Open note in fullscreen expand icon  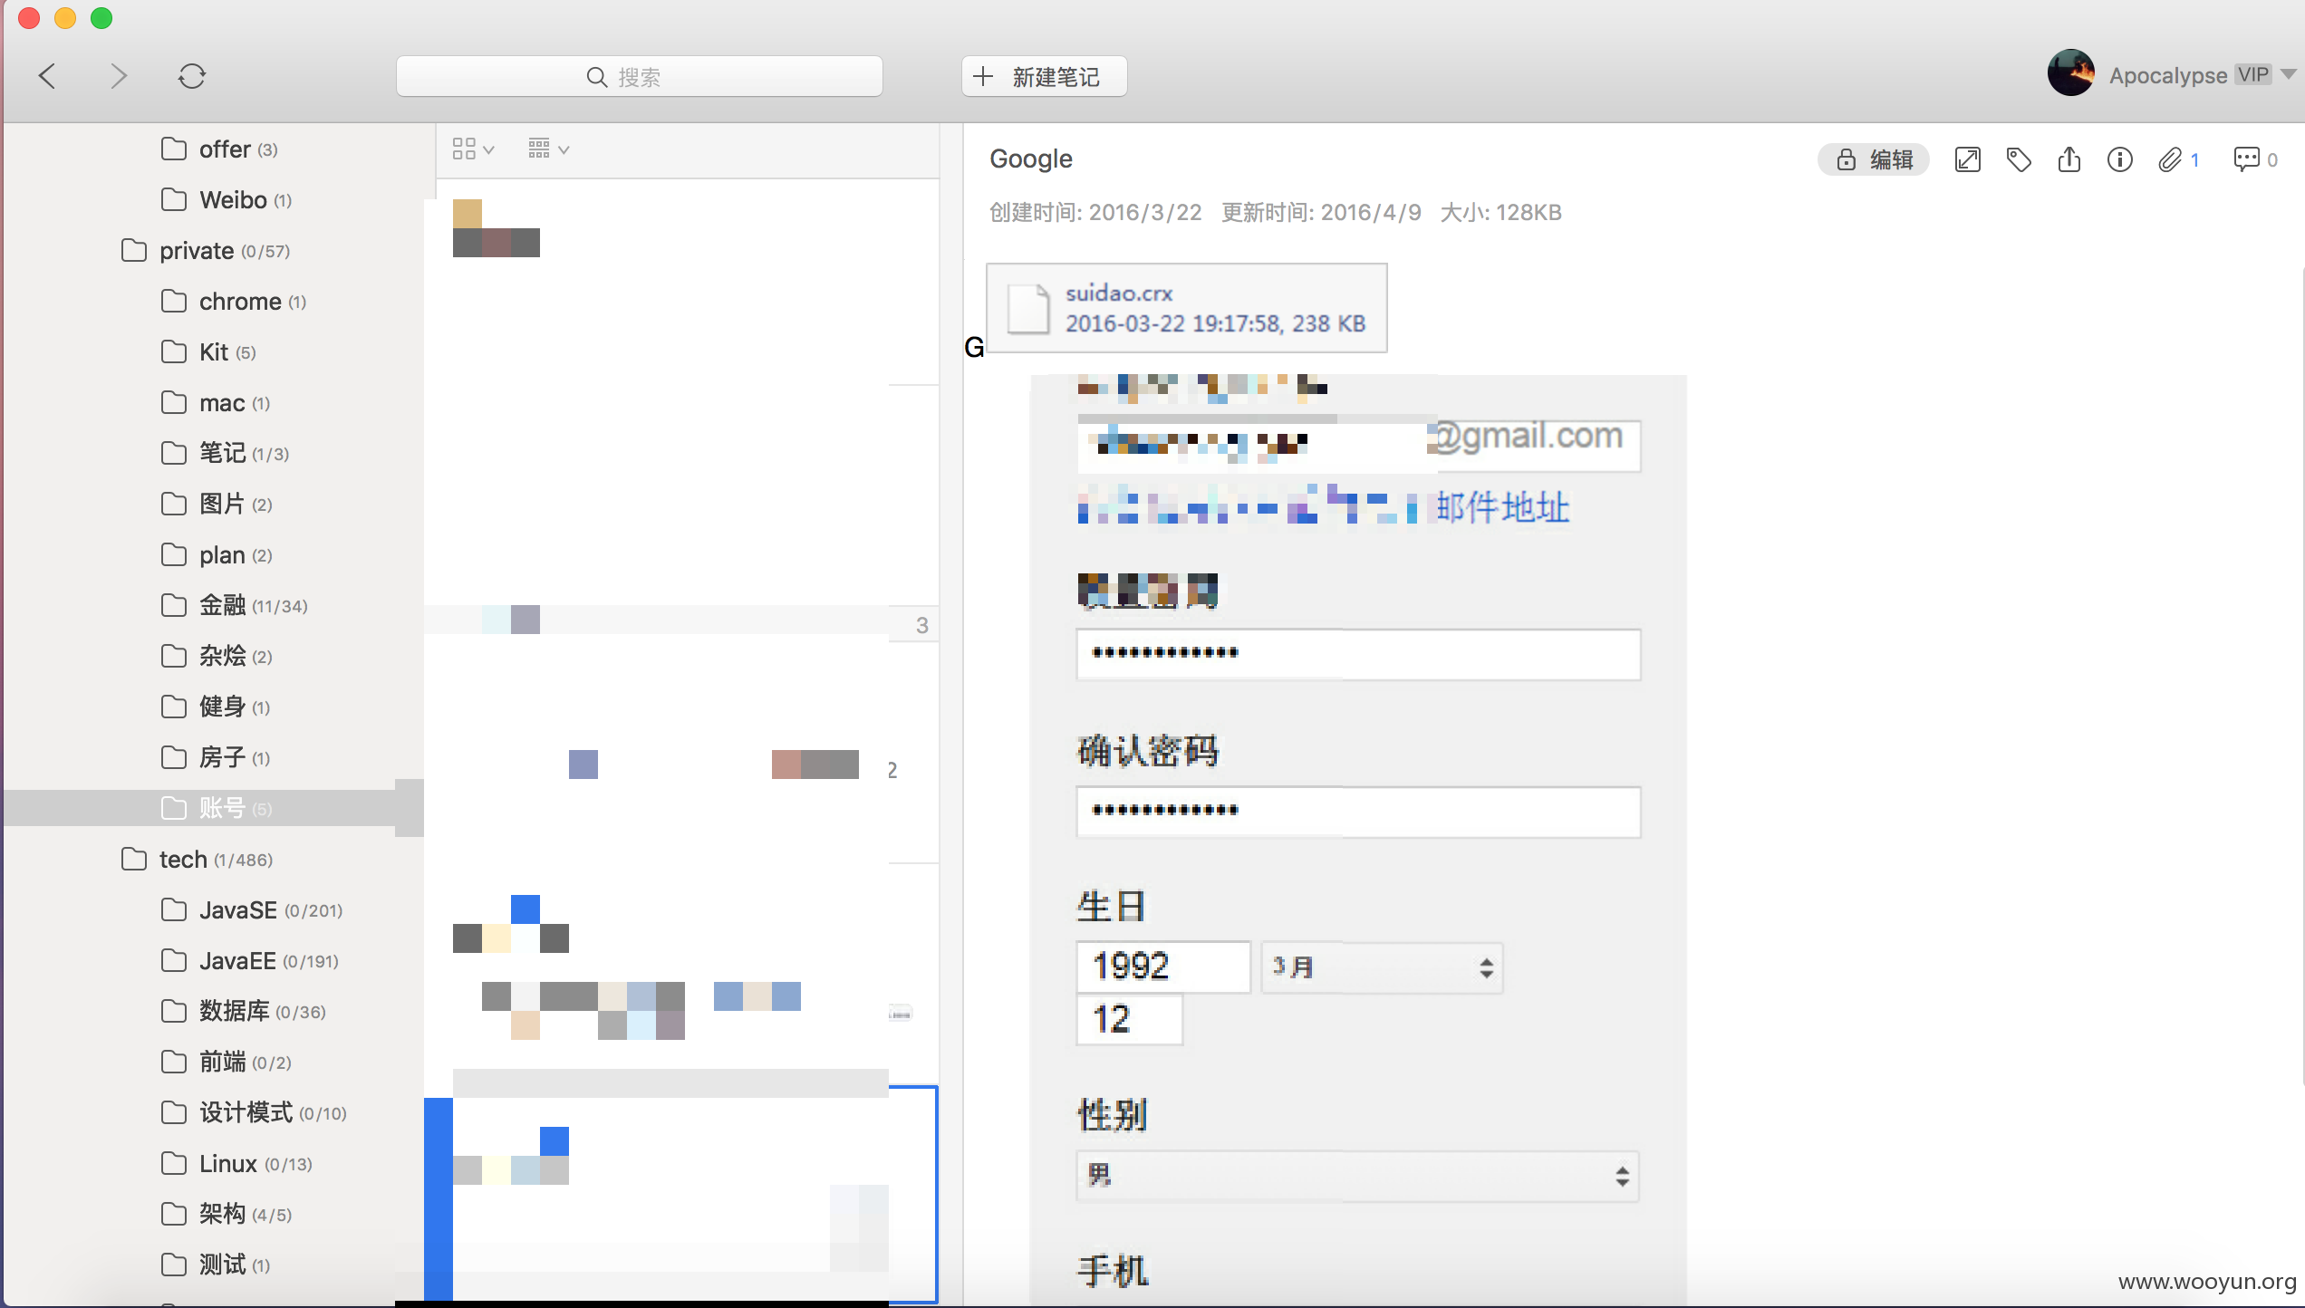1967,160
